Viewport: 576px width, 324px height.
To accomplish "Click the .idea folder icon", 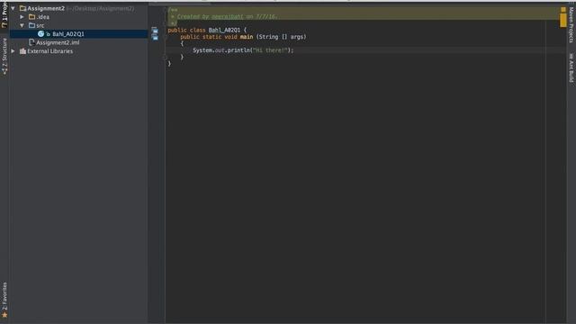I will [32, 17].
